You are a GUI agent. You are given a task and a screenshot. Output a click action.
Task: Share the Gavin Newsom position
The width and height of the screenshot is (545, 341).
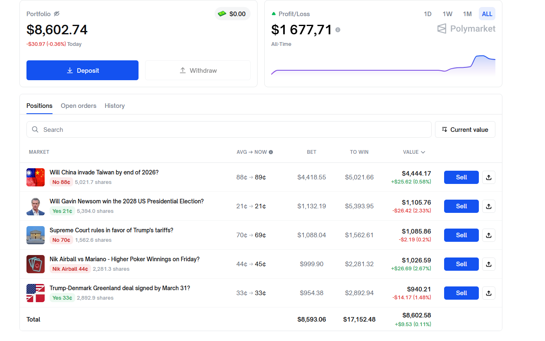[488, 206]
